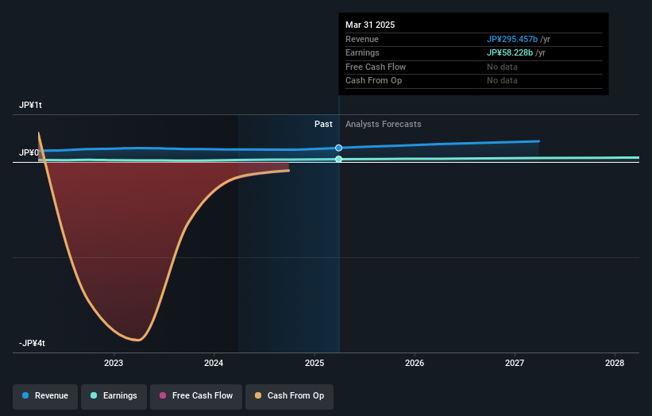Click the Past label on chart
This screenshot has height=416, width=652.
click(323, 124)
